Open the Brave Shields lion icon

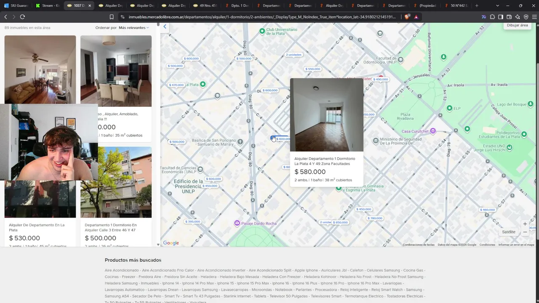click(407, 17)
